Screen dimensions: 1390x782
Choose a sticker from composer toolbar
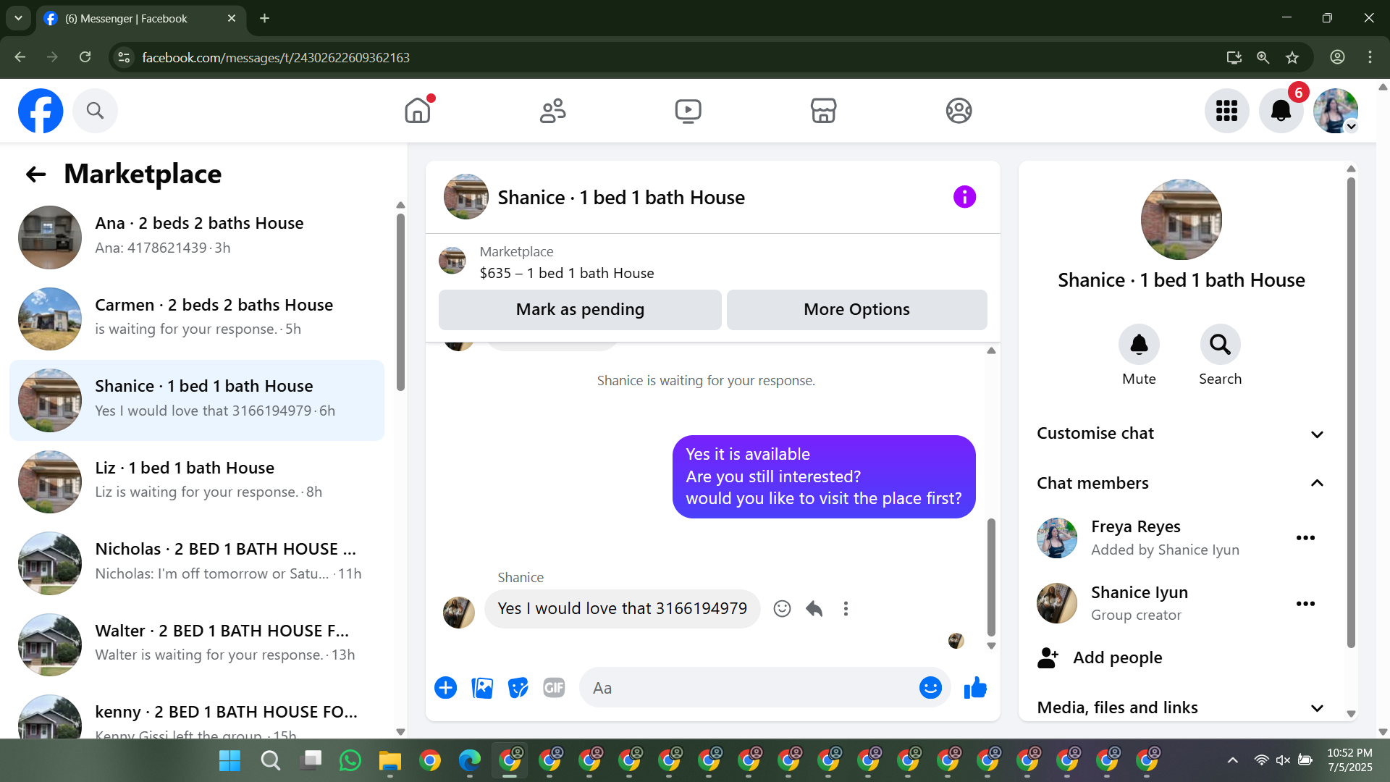click(x=518, y=688)
